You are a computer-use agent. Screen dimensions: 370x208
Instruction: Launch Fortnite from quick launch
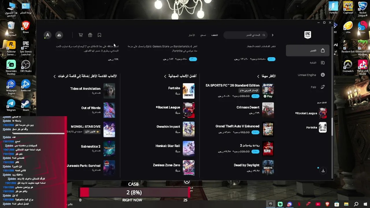(316, 127)
